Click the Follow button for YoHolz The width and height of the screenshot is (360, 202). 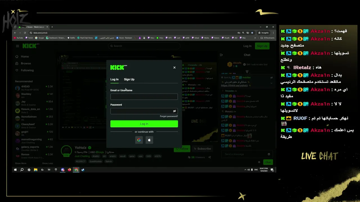tap(182, 149)
